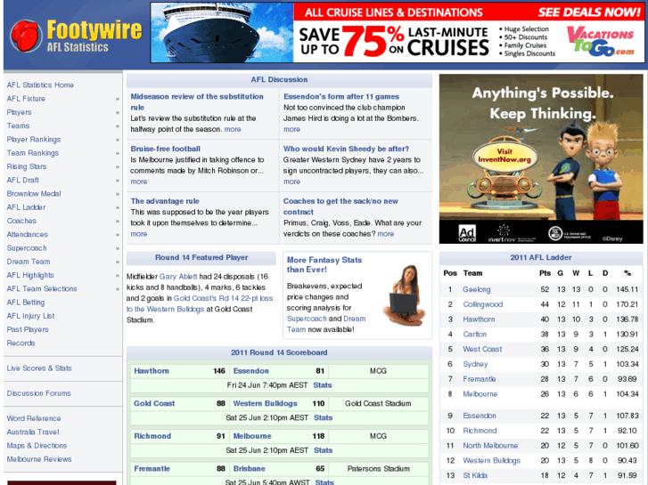Screen dimensions: 648x485
Task: Open the Records page
Action: (x=21, y=343)
